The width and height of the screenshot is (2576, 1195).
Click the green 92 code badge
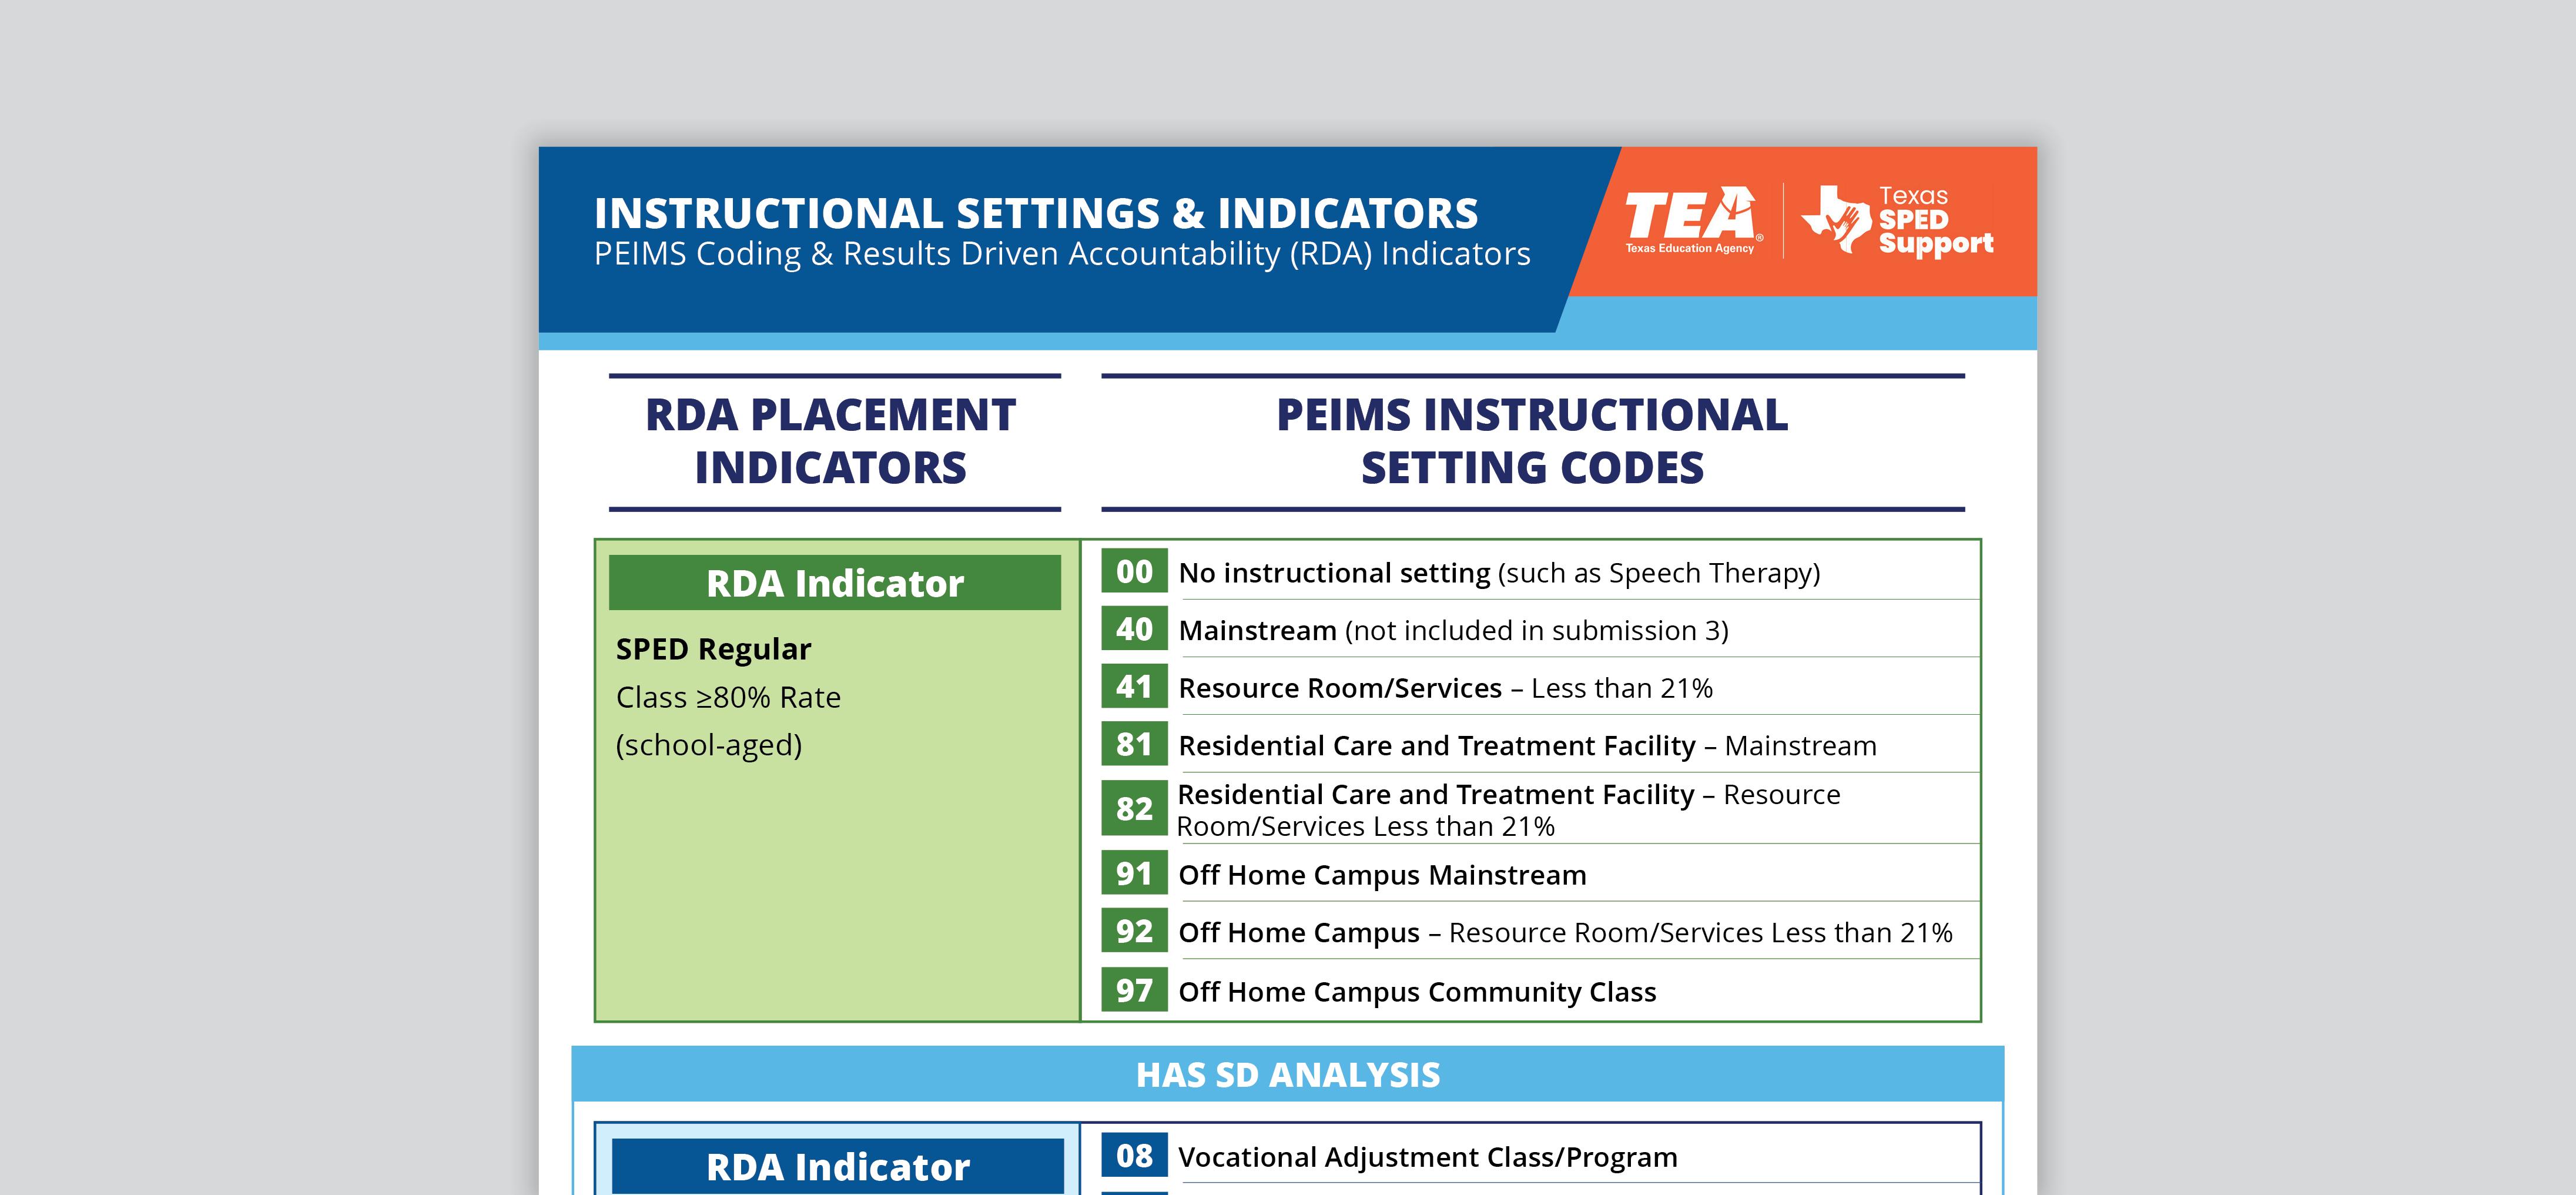point(1134,932)
